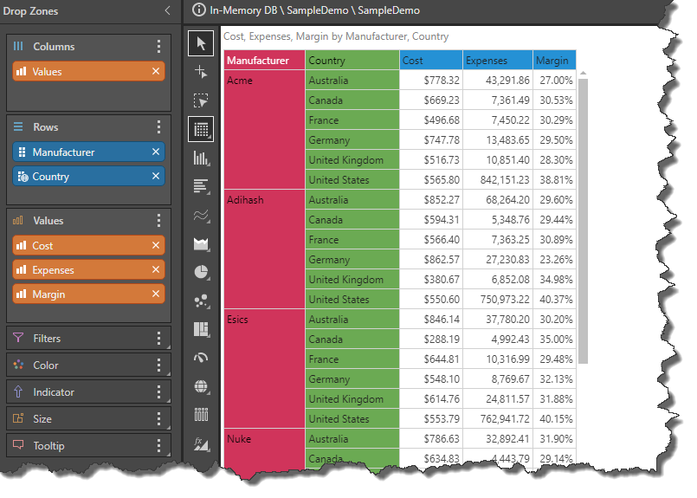Switch to grid table visualization
Image resolution: width=697 pixels, height=498 pixels.
click(201, 130)
